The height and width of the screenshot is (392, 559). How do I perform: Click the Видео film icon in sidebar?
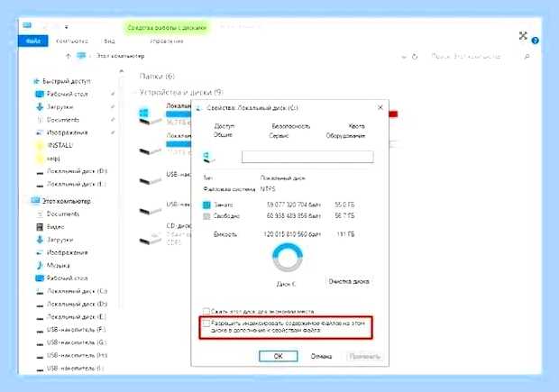[40, 227]
